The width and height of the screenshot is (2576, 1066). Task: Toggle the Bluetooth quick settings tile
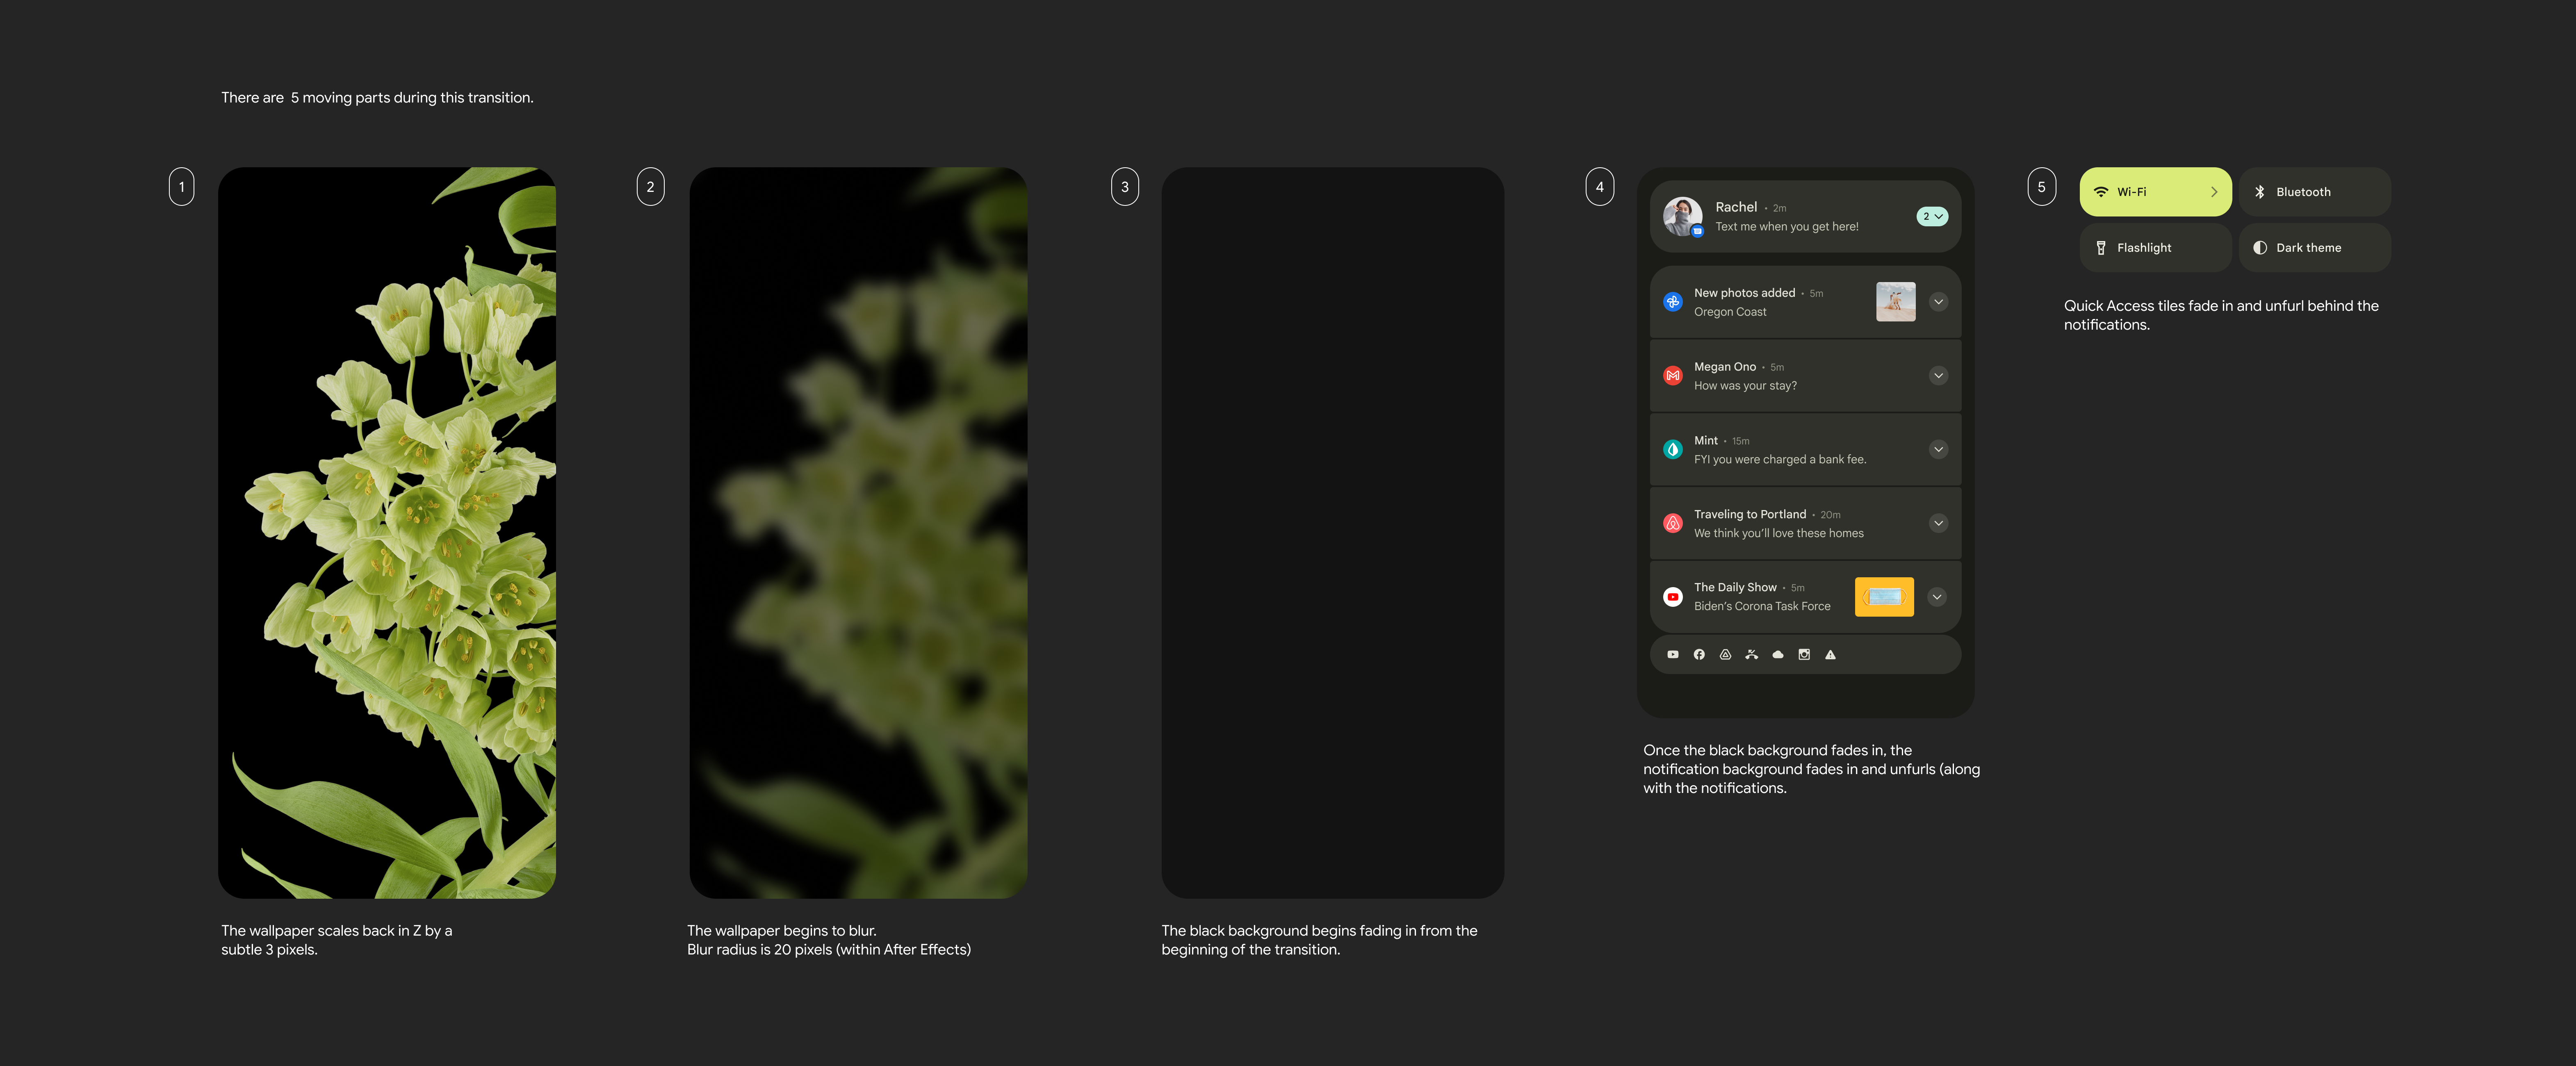pyautogui.click(x=2315, y=192)
